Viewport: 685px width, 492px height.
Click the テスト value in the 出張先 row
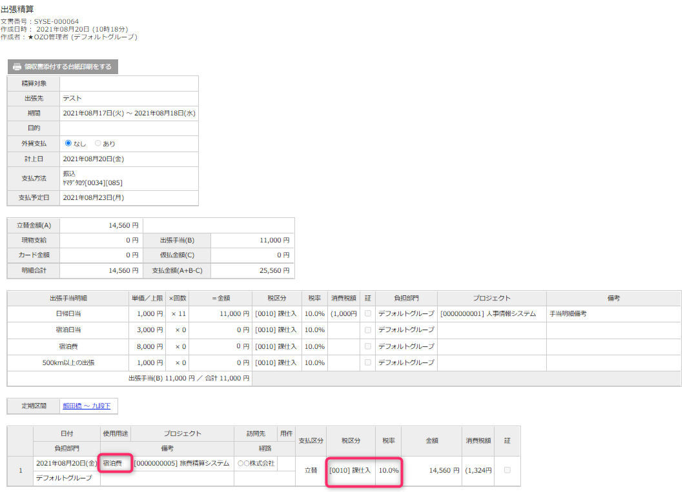tap(72, 99)
